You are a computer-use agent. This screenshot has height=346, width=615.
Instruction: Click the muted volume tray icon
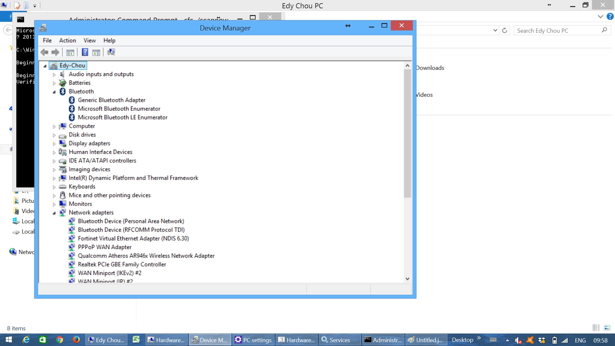pyautogui.click(x=518, y=340)
